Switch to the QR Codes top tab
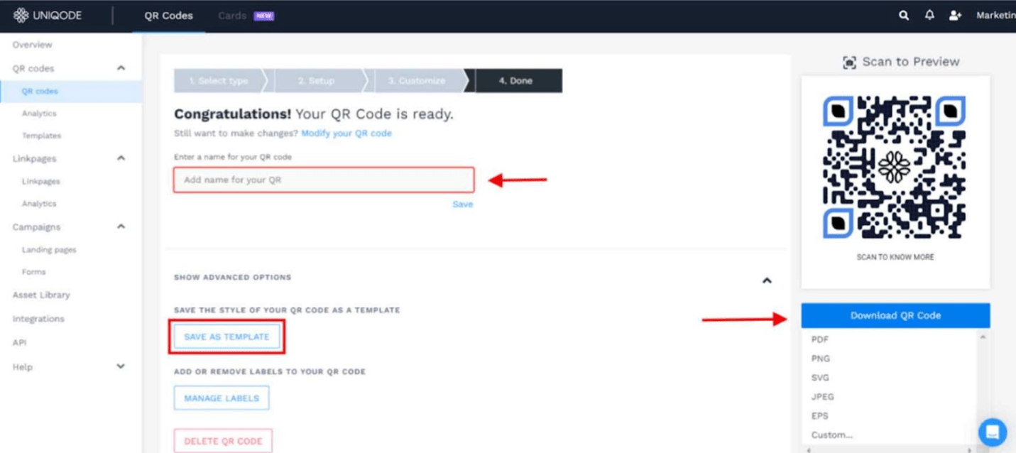 (x=168, y=16)
